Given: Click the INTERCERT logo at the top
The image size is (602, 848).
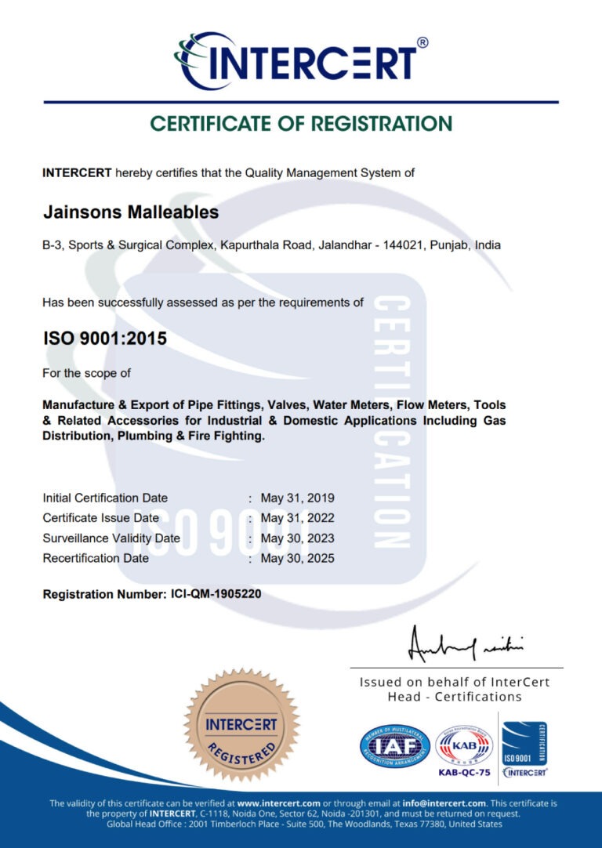Looking at the screenshot, I should (301, 60).
